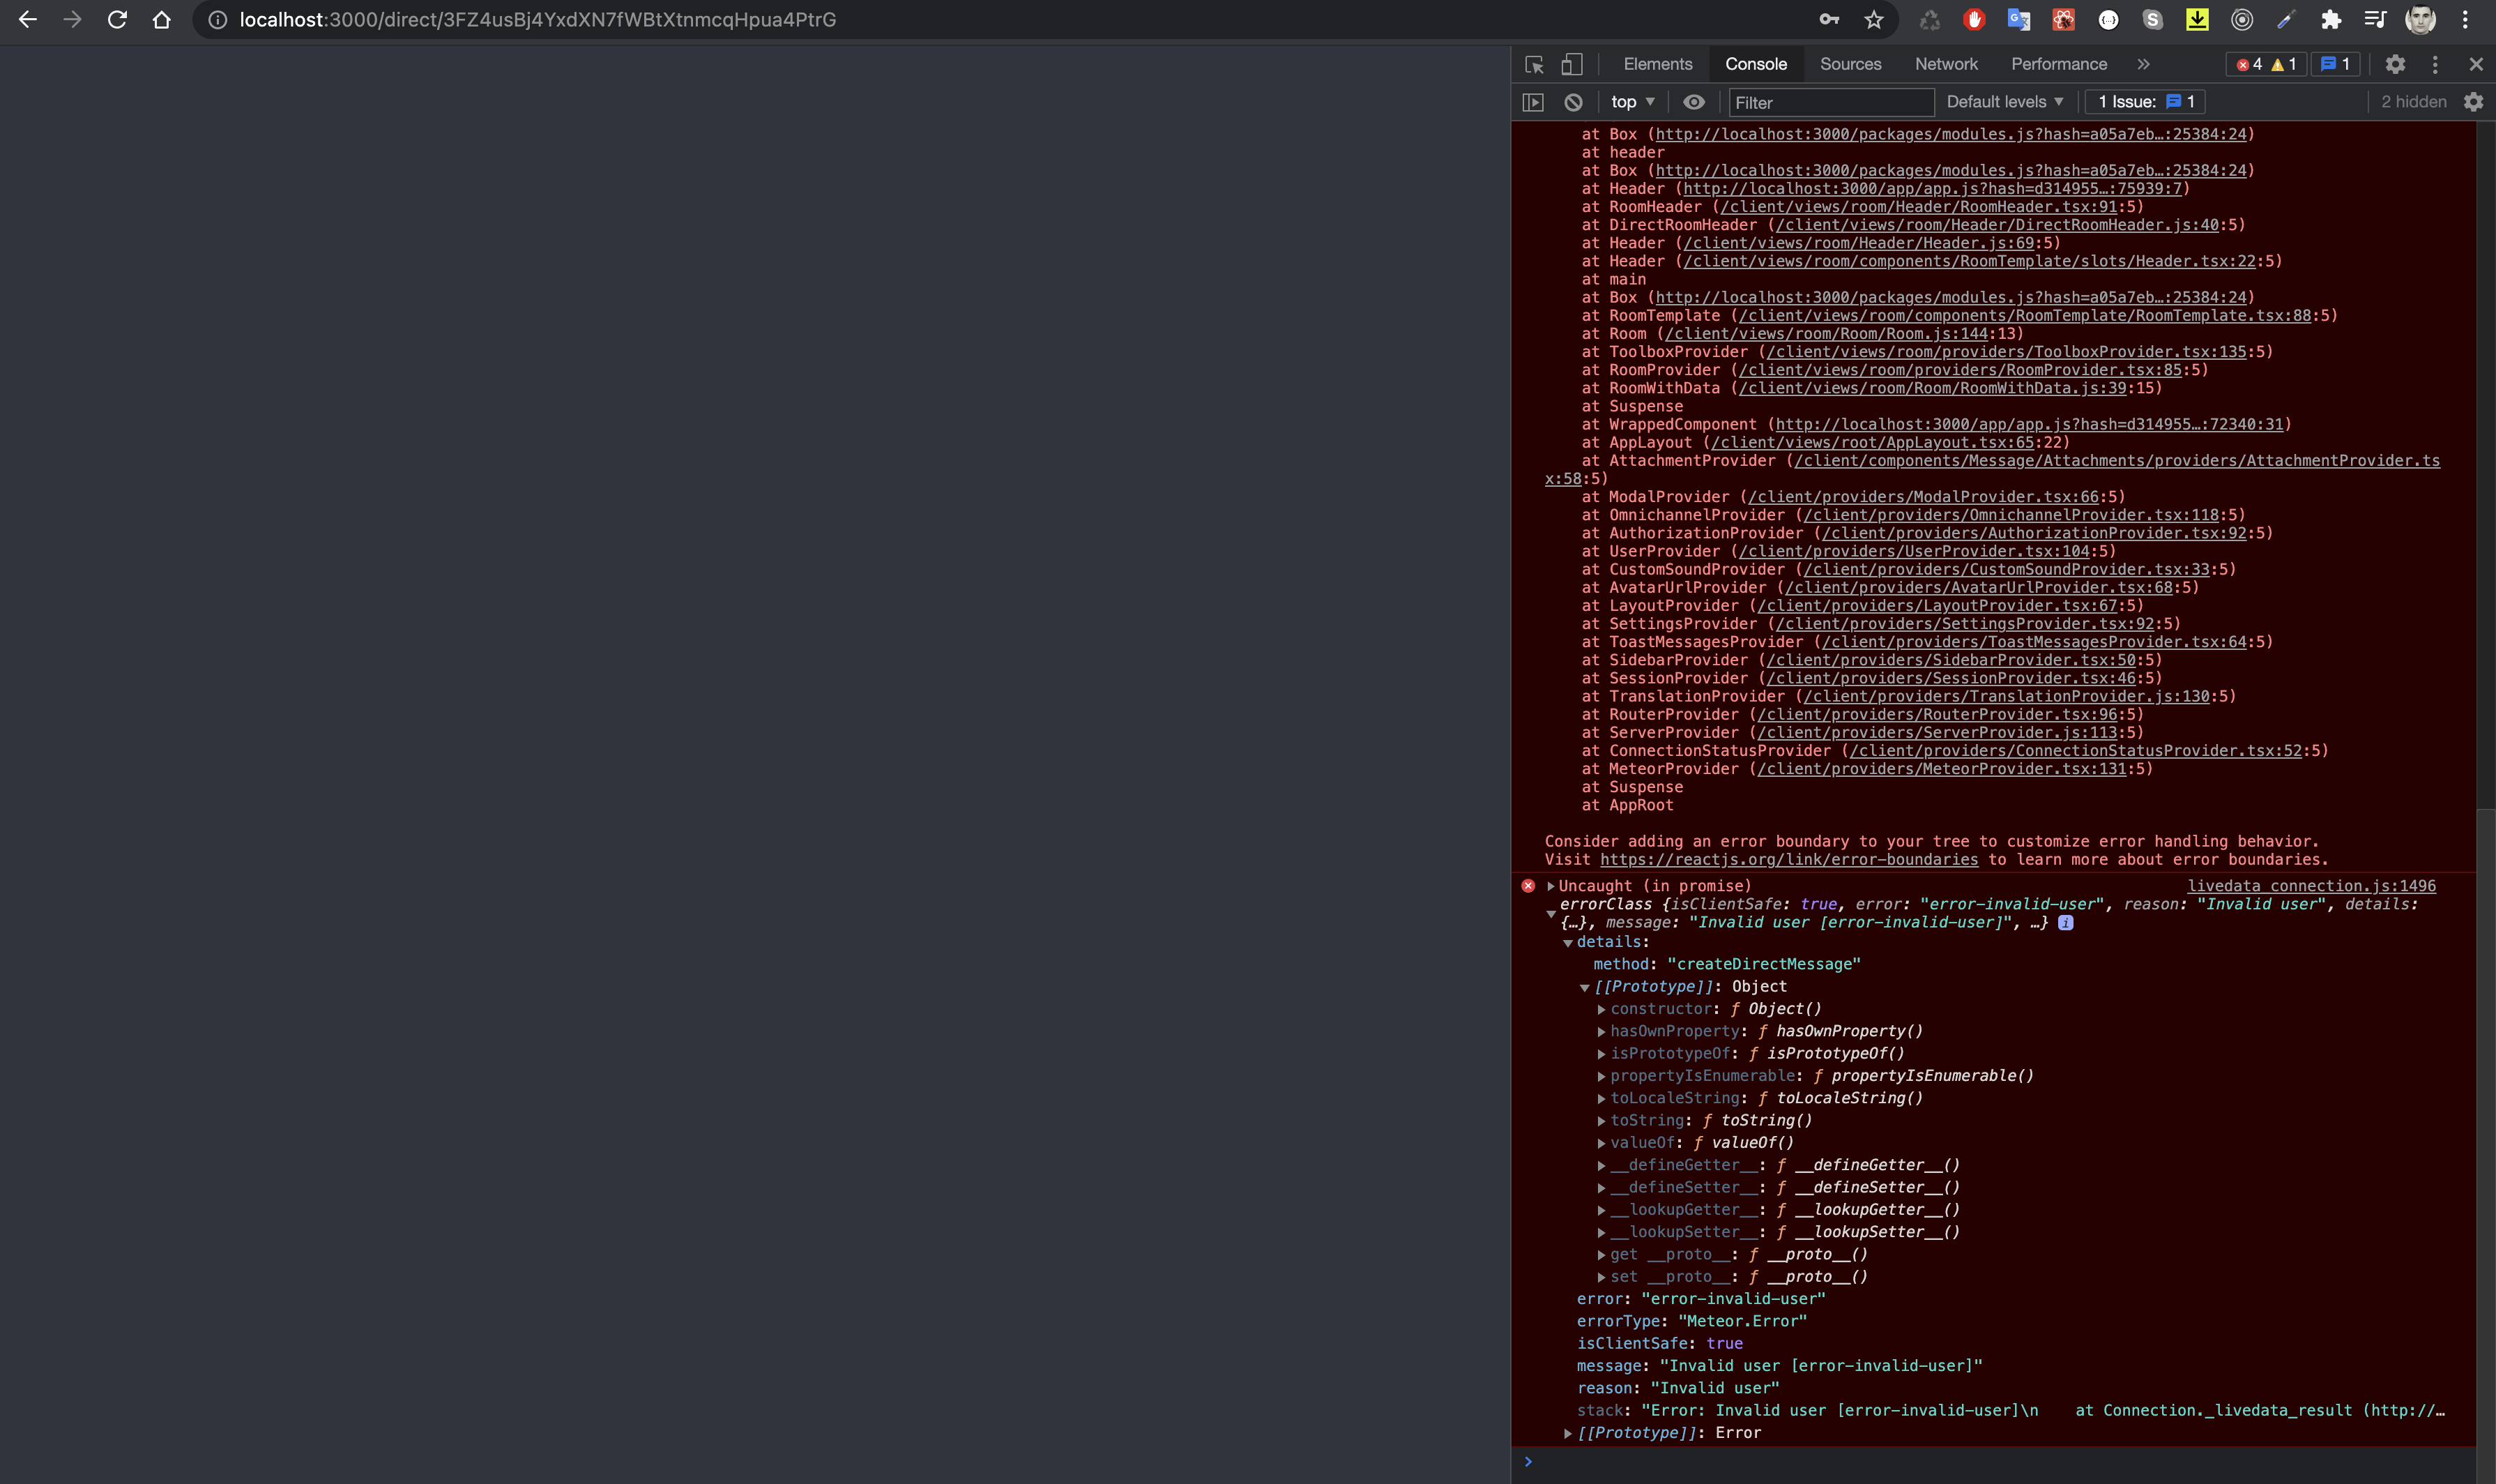Expand [[Prototype]]: Error node
Screen dimensions: 2496x1484
pos(1567,1434)
